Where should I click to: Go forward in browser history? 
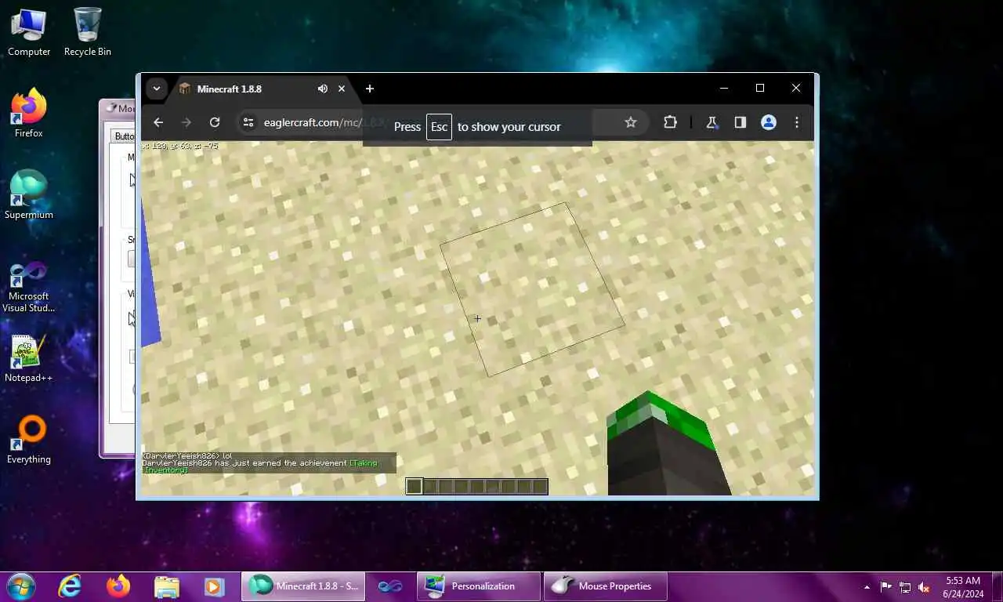pos(186,122)
